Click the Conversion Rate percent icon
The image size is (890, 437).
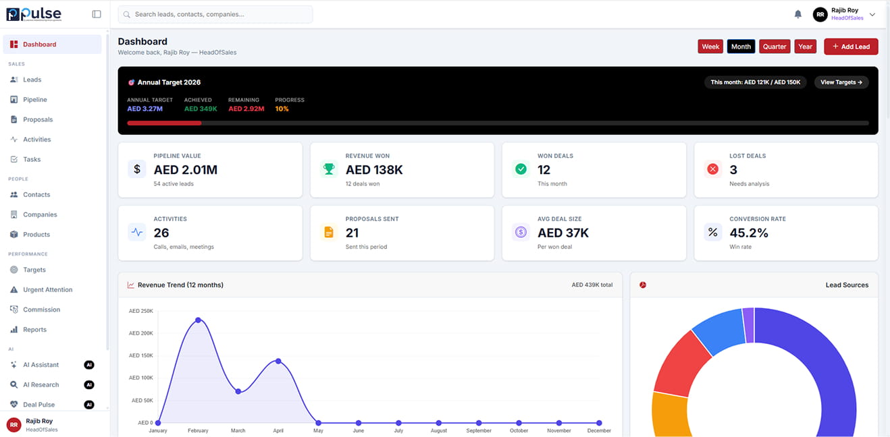coord(712,233)
